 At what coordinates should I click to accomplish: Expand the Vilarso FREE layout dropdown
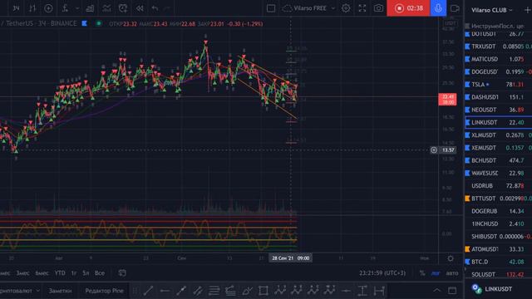[x=332, y=8]
